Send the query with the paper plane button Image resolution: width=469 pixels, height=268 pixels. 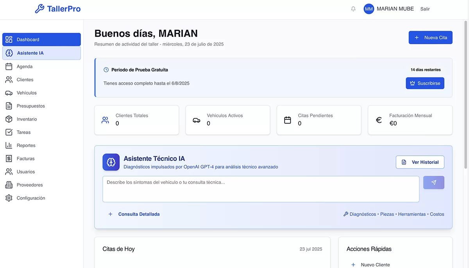[434, 183]
